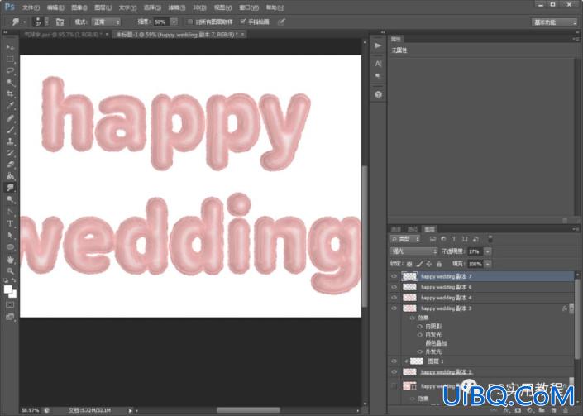Open the 图像 menu
Screen dimensions: 583x416
coord(79,7)
